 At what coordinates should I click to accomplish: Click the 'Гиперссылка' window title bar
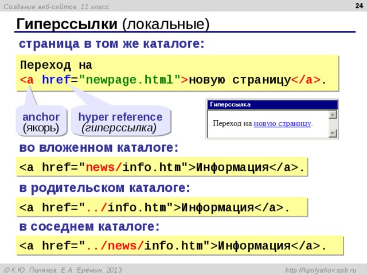pos(272,104)
